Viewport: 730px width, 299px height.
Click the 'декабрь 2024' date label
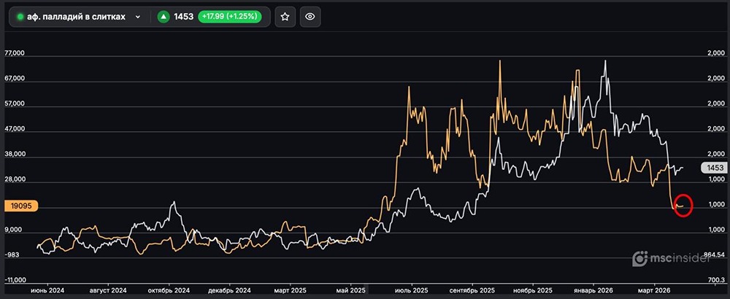click(229, 290)
